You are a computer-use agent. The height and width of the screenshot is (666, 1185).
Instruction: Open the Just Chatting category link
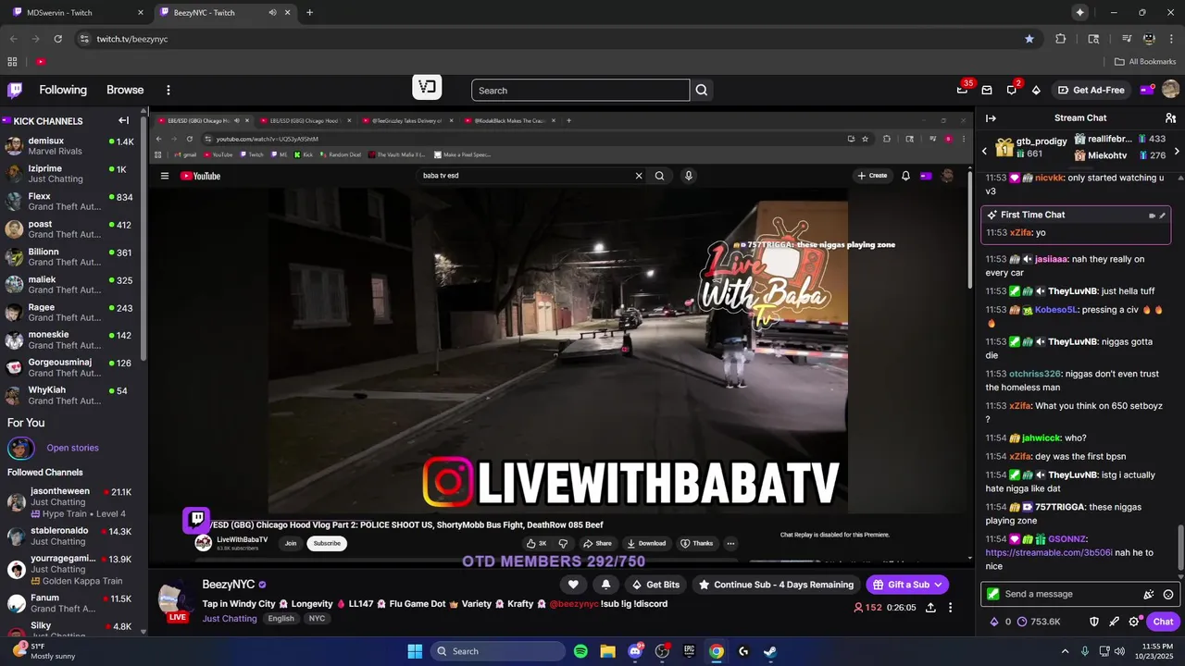230,619
